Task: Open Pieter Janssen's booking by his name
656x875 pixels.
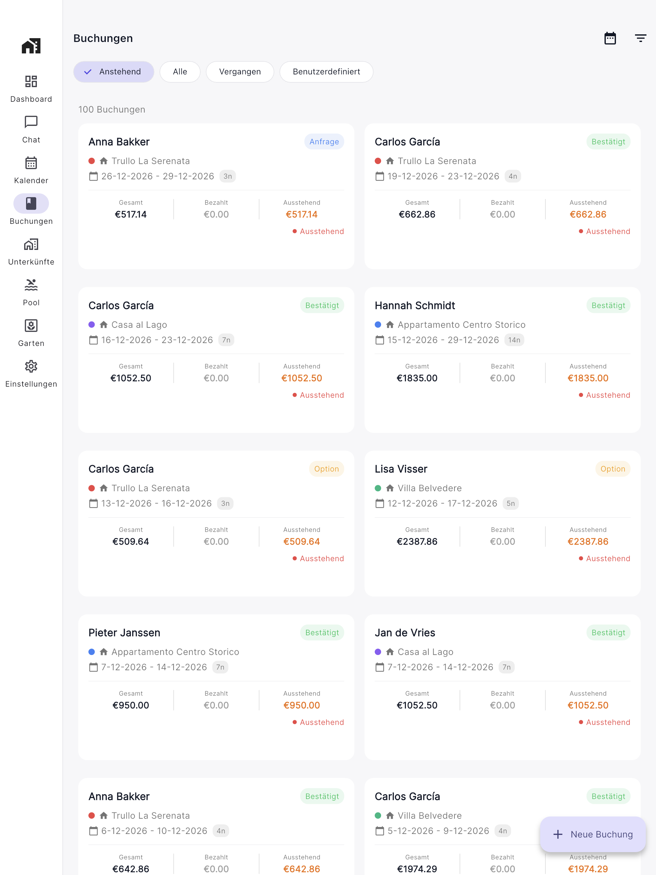Action: coord(125,632)
